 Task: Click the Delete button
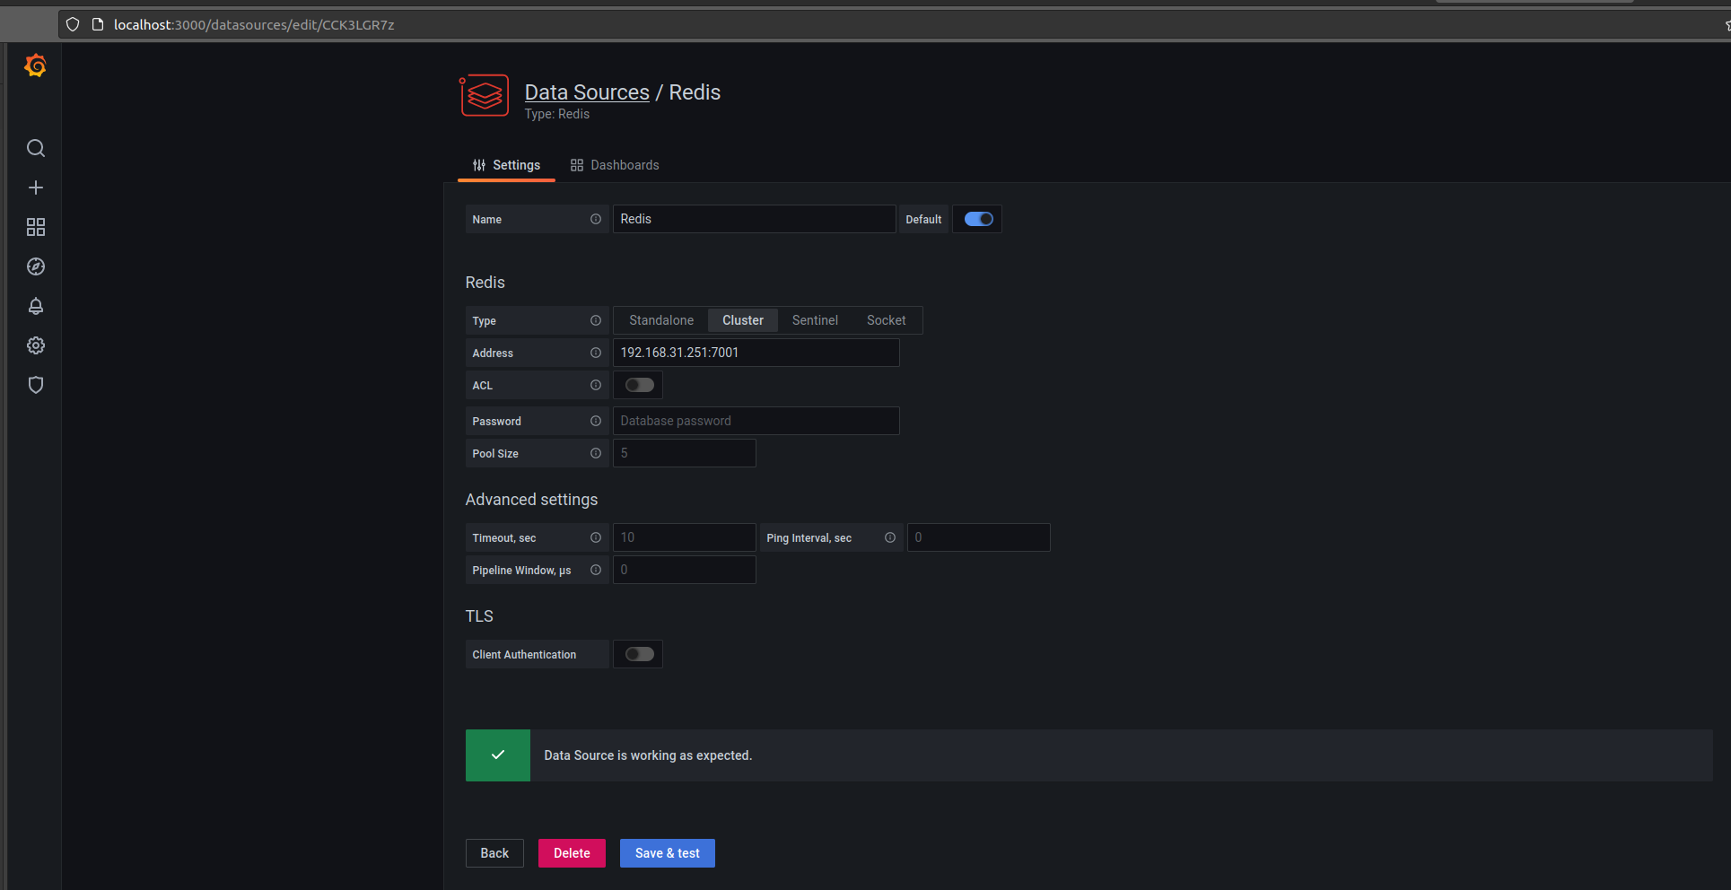[x=572, y=853]
